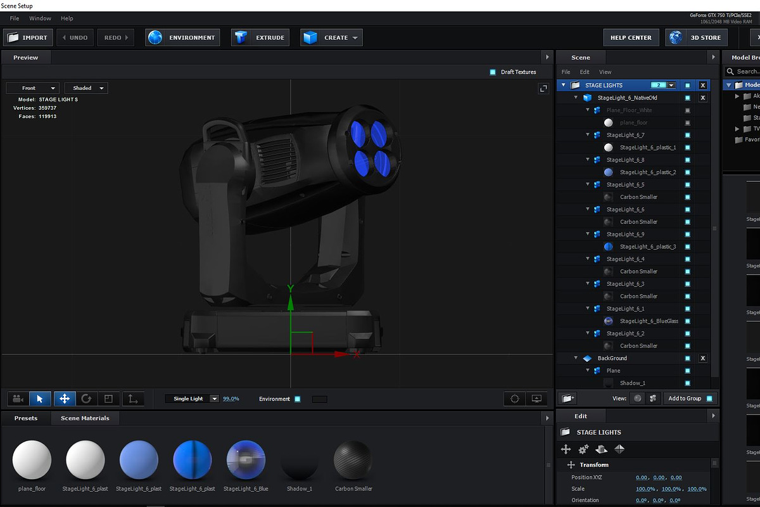
Task: Remove the STAGE LIGHTS group with its X
Action: tap(702, 86)
